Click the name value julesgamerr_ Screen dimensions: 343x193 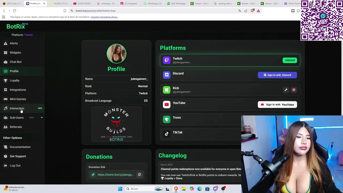click(x=139, y=79)
